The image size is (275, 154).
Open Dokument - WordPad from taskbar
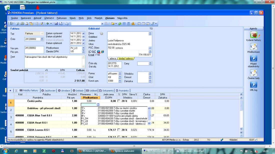click(190, 151)
